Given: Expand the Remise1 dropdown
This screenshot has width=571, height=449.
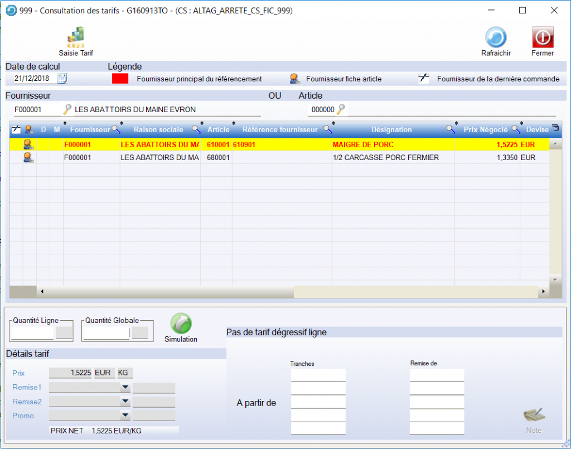Looking at the screenshot, I should 125,388.
